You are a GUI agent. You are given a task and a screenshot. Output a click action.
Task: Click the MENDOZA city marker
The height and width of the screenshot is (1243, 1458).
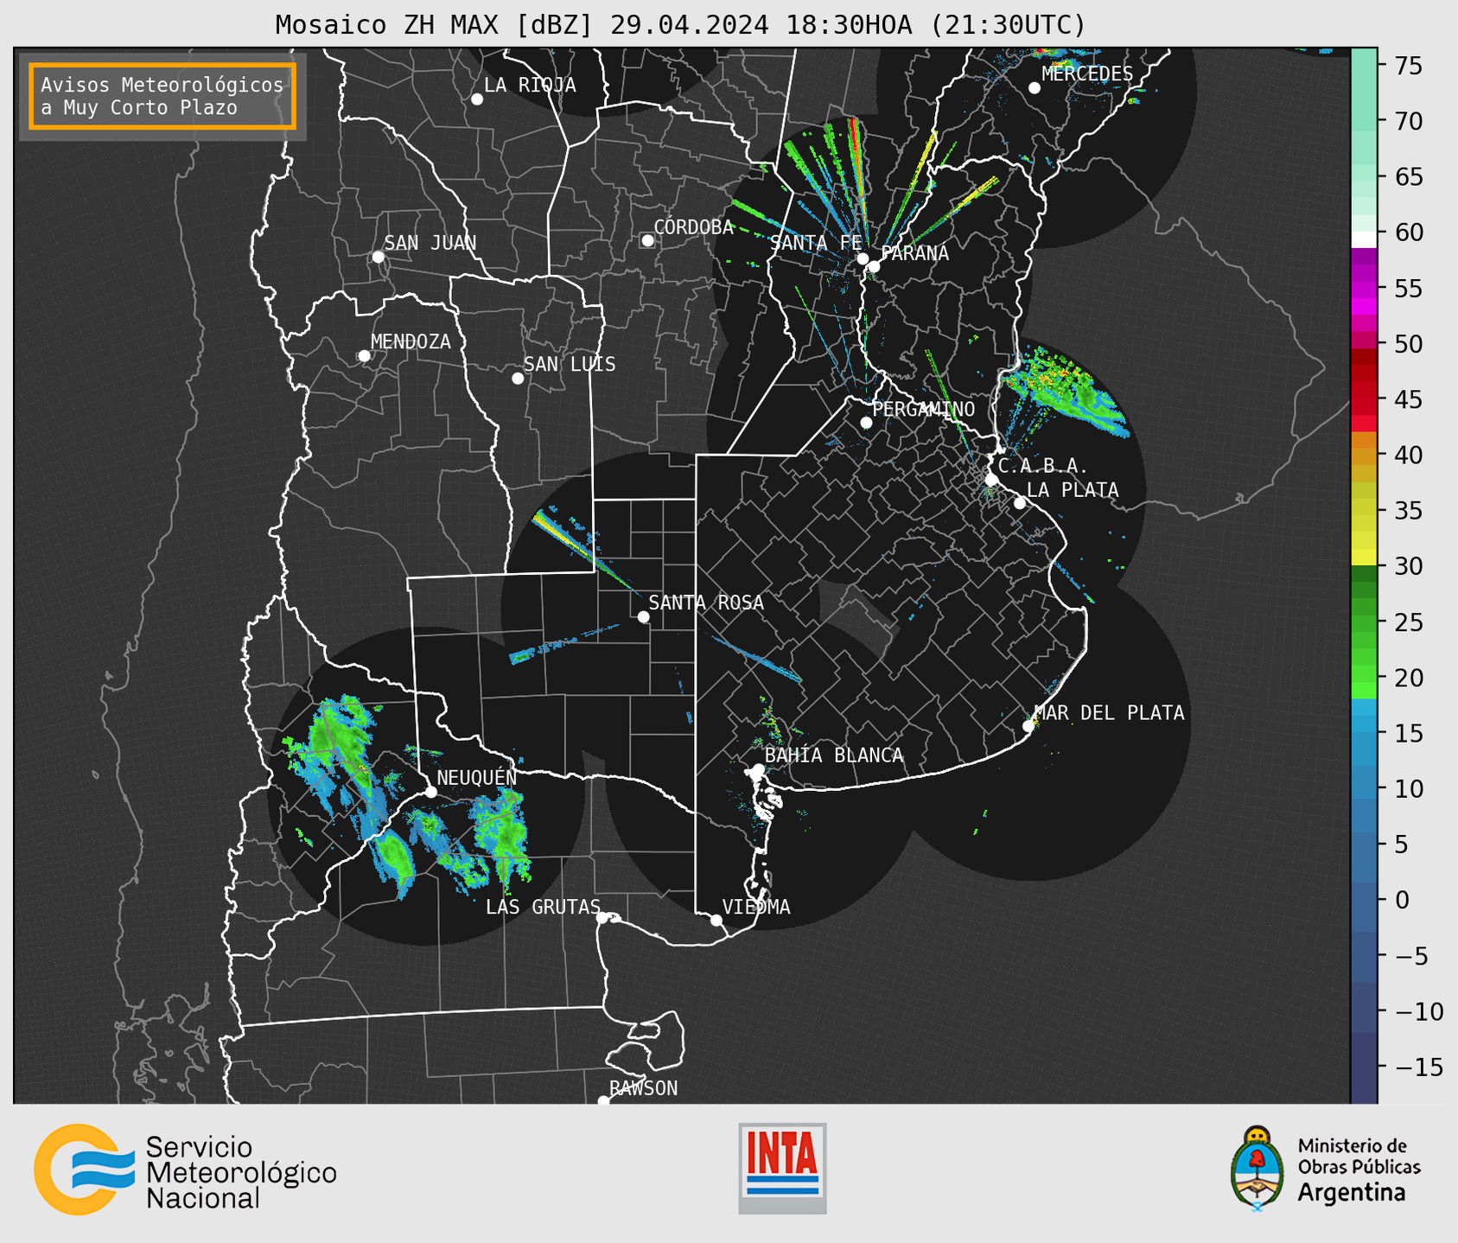[x=364, y=356]
